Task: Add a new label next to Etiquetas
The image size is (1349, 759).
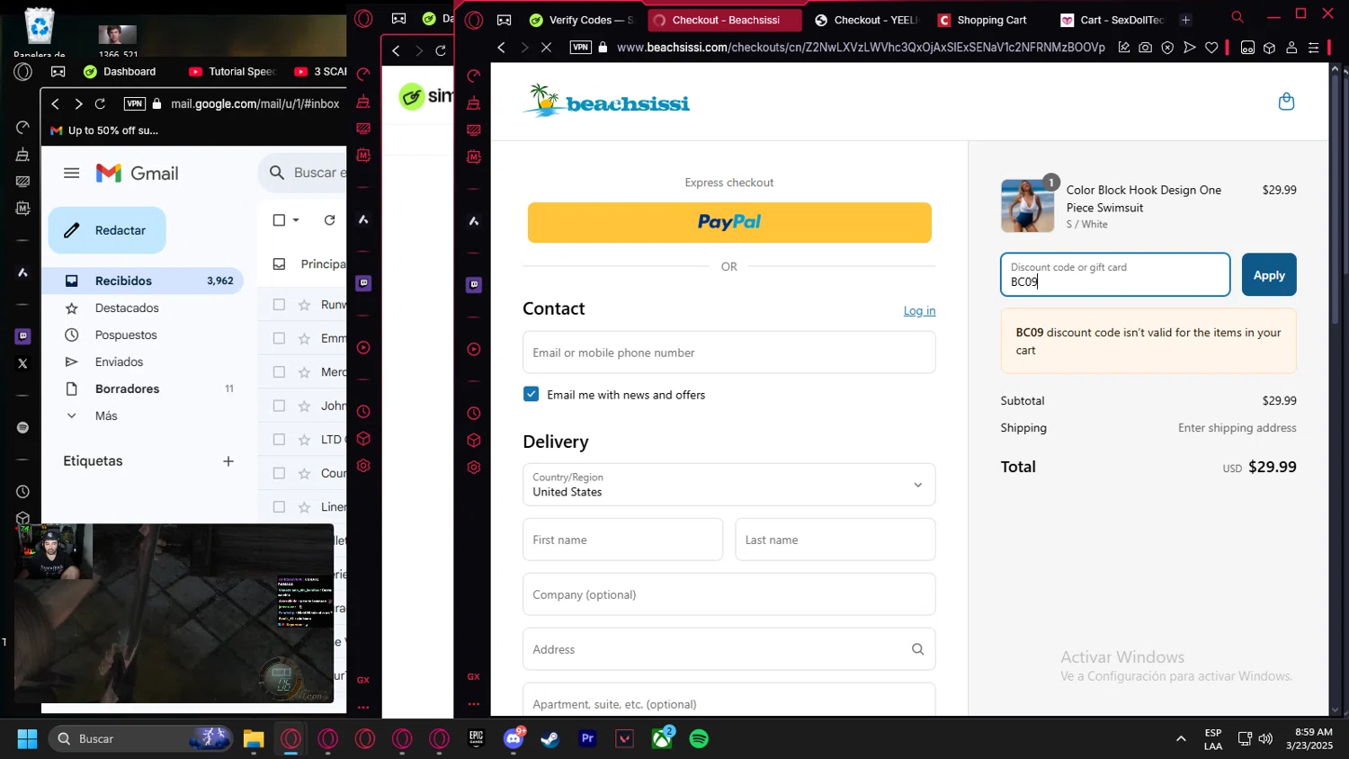Action: [x=228, y=461]
